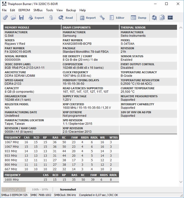The width and height of the screenshot is (184, 198).
Task: Click the memory chip icon in toolbar
Action: point(170,18)
